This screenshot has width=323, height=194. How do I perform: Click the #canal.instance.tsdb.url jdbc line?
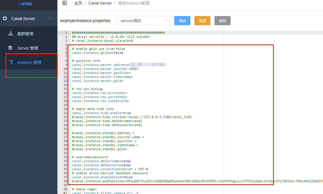(x=131, y=117)
